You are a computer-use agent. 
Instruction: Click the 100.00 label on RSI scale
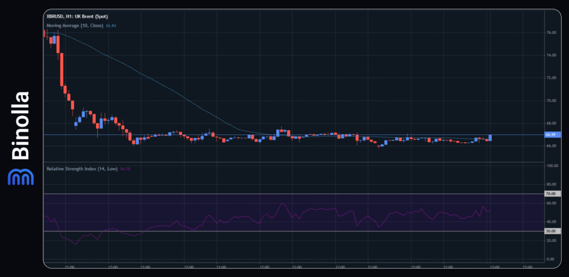tap(551, 166)
